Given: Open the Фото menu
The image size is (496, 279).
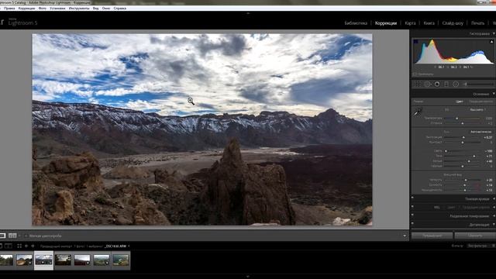Looking at the screenshot, I should click(x=43, y=9).
